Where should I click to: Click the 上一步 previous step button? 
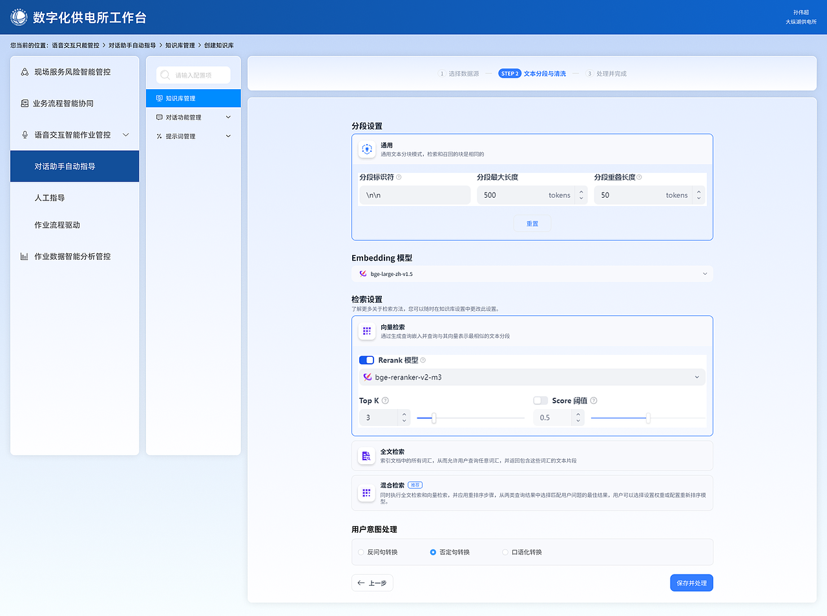click(372, 583)
